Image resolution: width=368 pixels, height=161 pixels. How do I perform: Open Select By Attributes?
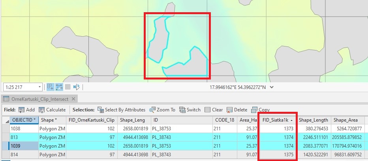pos(101,110)
